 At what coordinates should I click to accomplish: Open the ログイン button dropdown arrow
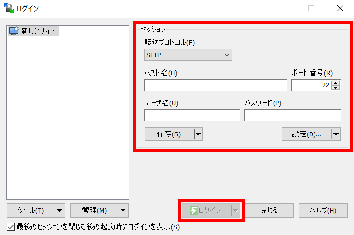click(x=236, y=210)
